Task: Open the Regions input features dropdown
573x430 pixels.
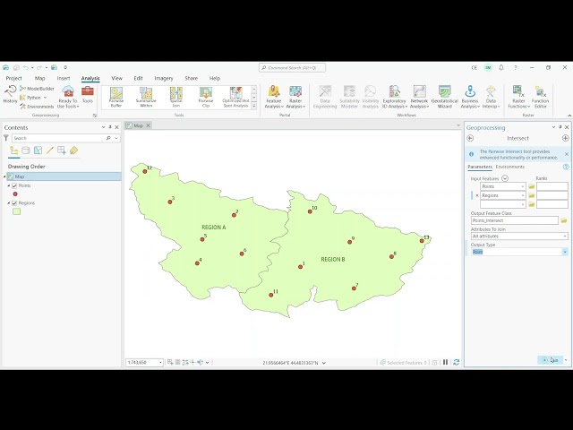Action: pos(523,195)
